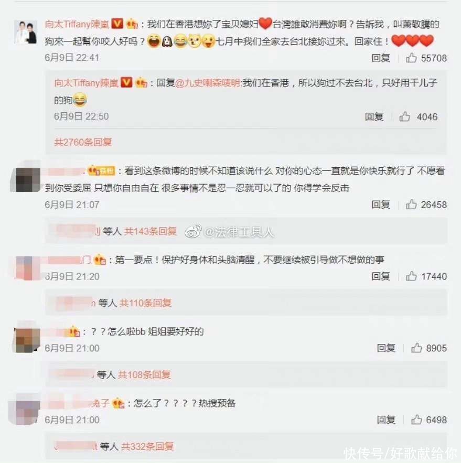Image resolution: width=461 pixels, height=463 pixels.
Task: Reply to the 6月9日 22:50 nested comment
Action: (x=374, y=116)
